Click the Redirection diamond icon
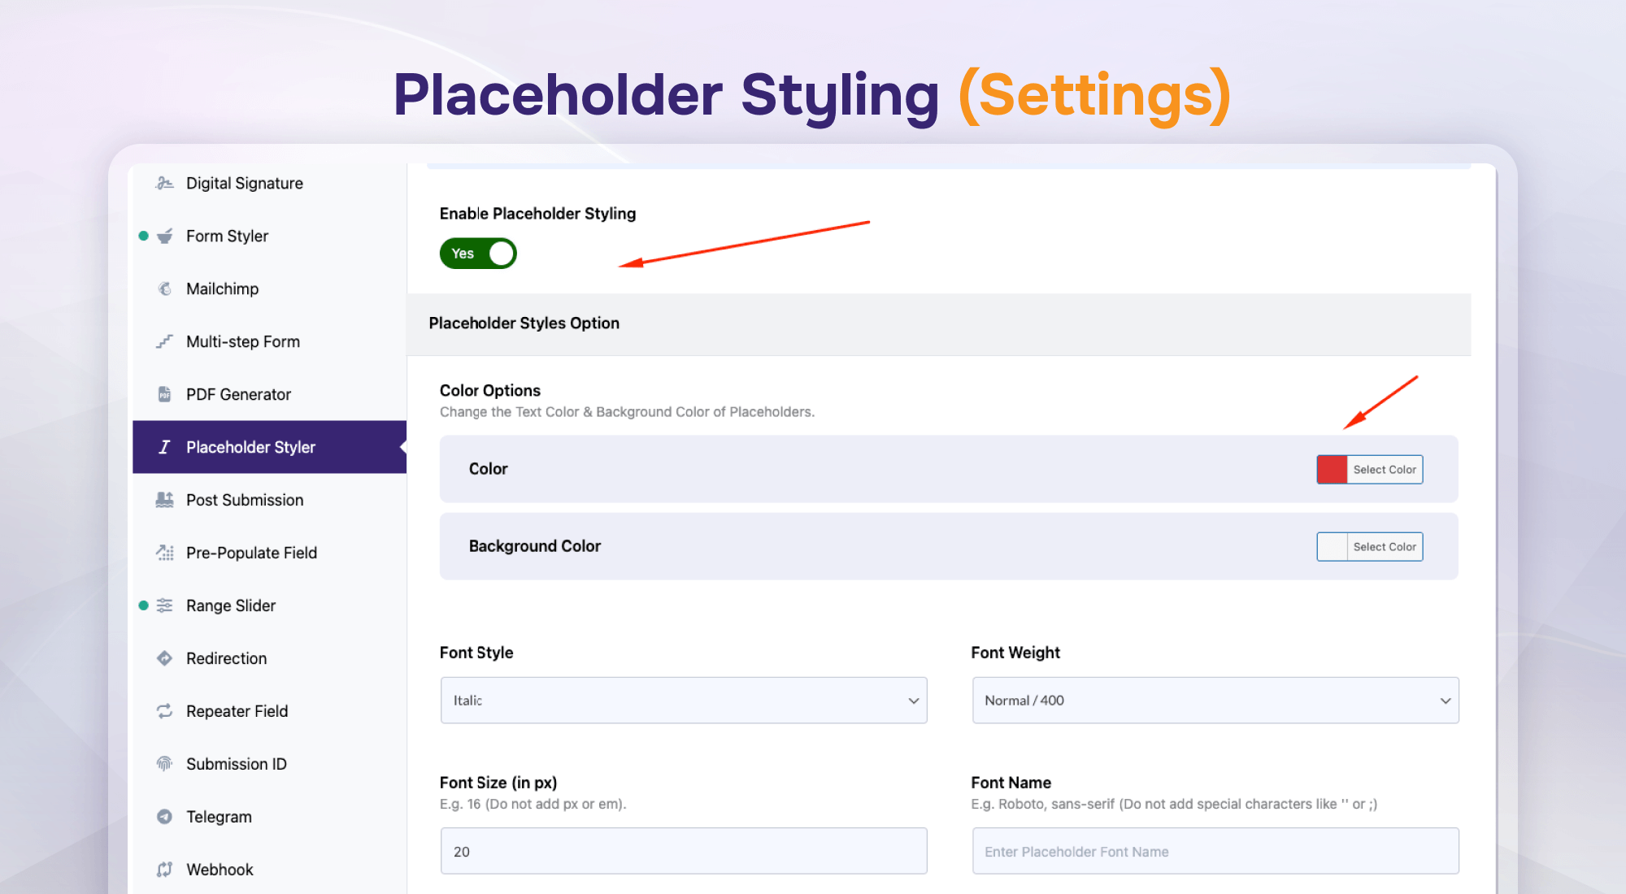The width and height of the screenshot is (1626, 894). pos(164,658)
